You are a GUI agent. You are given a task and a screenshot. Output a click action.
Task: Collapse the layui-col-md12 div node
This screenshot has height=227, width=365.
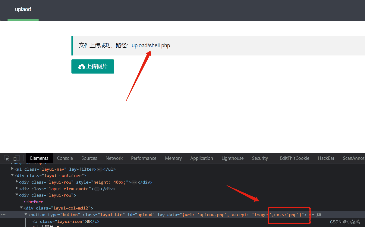click(21, 208)
